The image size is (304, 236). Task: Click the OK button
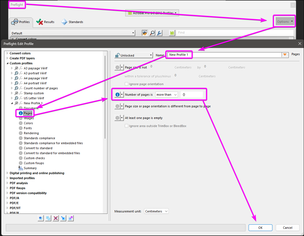click(260, 227)
